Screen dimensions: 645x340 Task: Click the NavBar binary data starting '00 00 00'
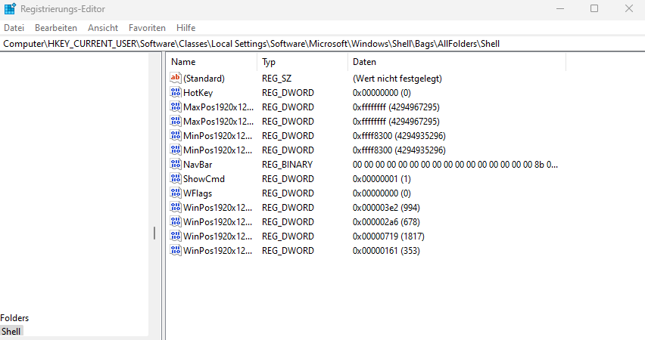(x=455, y=165)
